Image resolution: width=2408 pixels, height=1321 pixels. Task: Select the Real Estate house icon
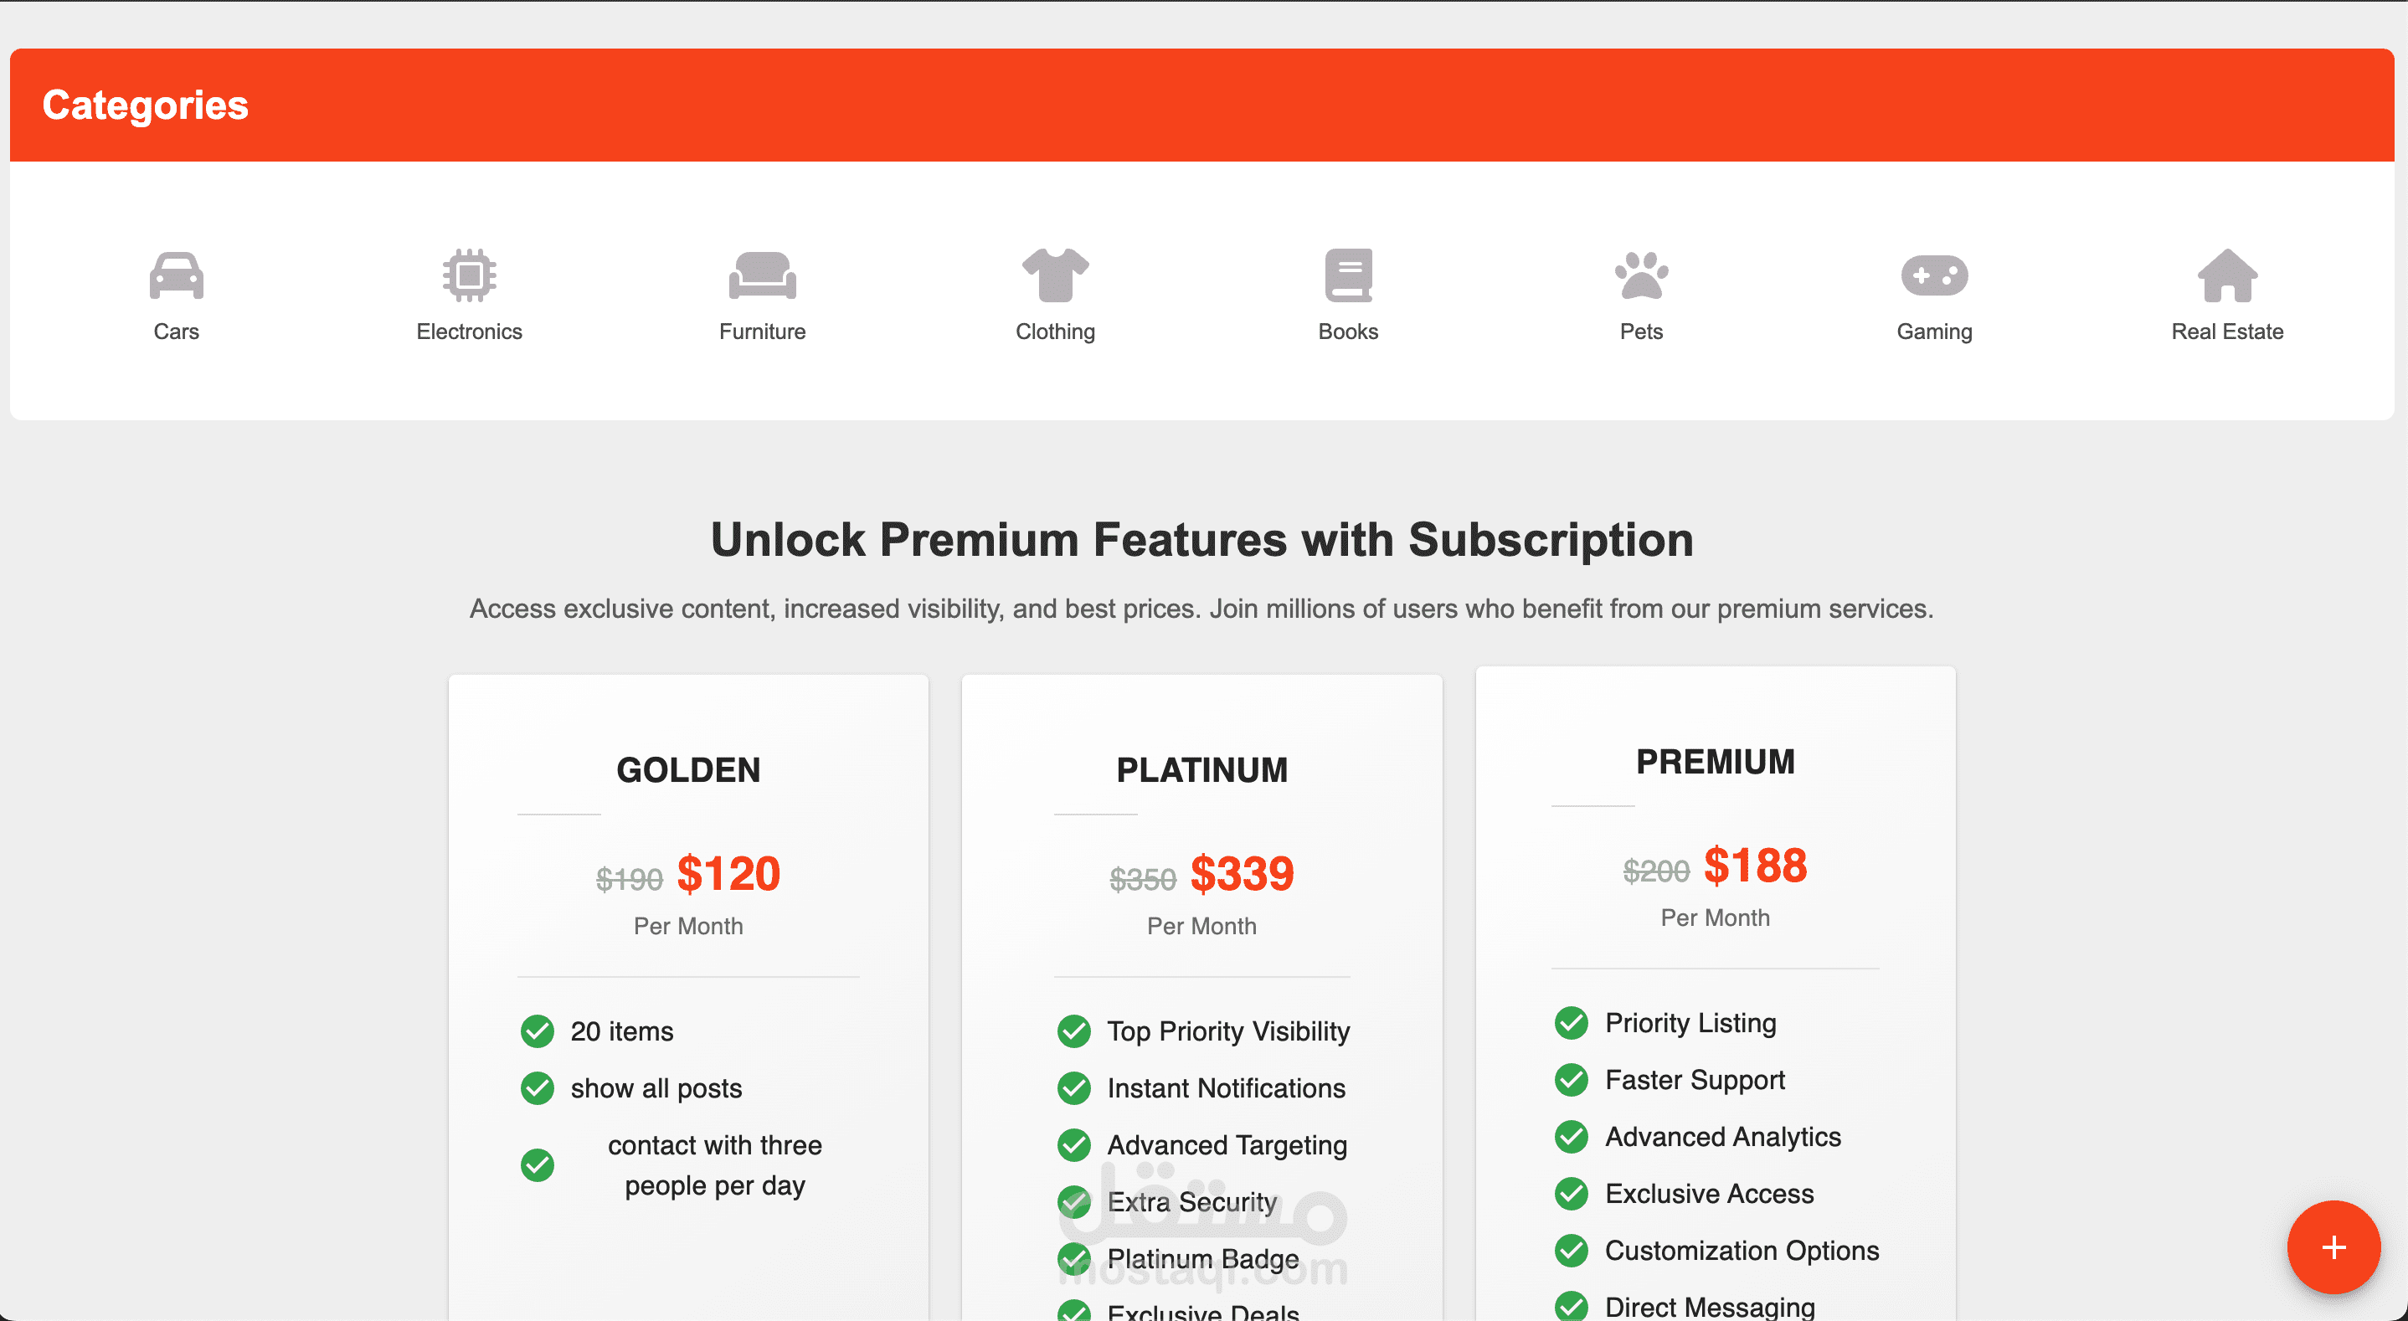point(2228,275)
